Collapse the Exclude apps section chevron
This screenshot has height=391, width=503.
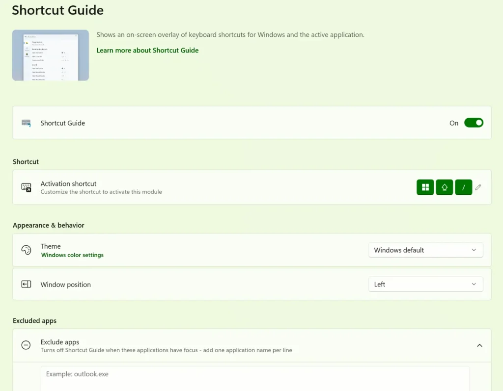pos(479,345)
